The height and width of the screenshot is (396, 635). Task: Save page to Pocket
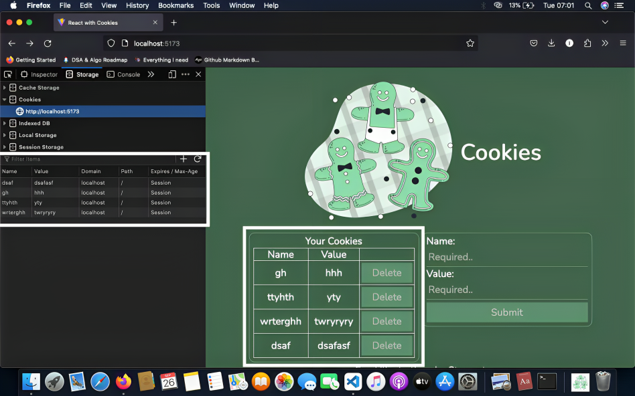pos(534,43)
